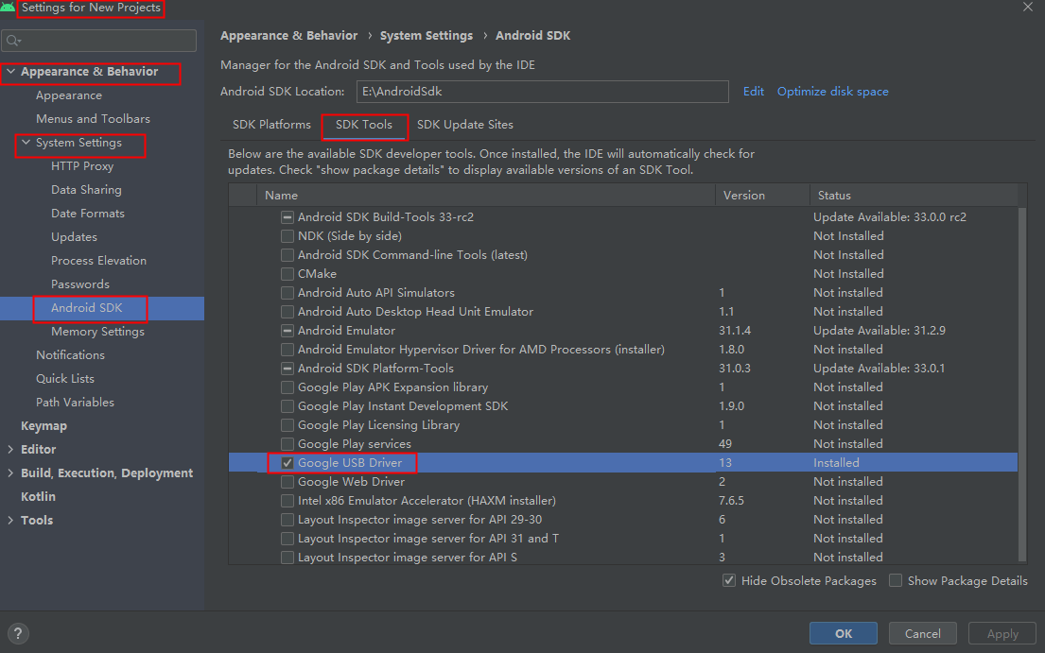Expand the Editor section
This screenshot has width=1045, height=653.
click(10, 449)
